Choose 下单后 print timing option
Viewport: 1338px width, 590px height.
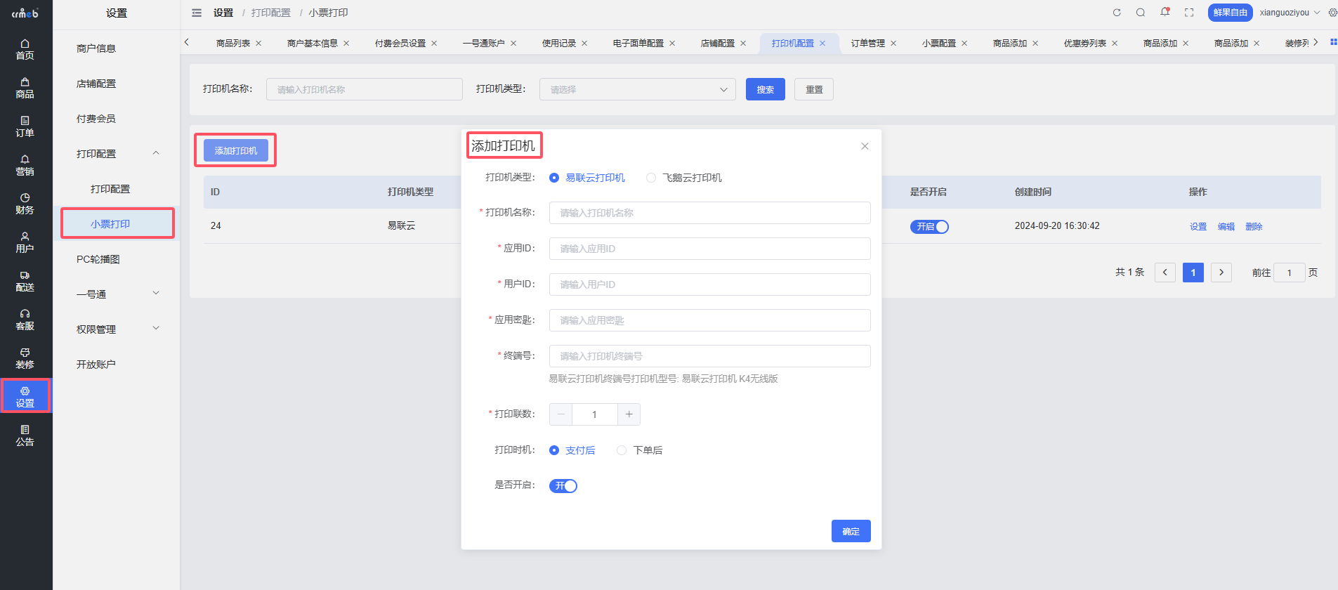coord(622,450)
